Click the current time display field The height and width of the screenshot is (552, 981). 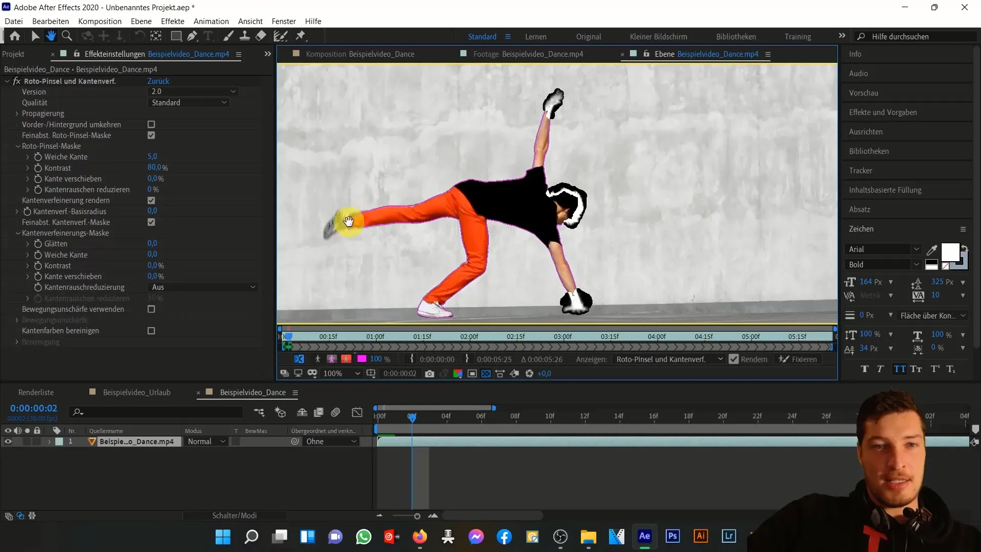point(34,408)
